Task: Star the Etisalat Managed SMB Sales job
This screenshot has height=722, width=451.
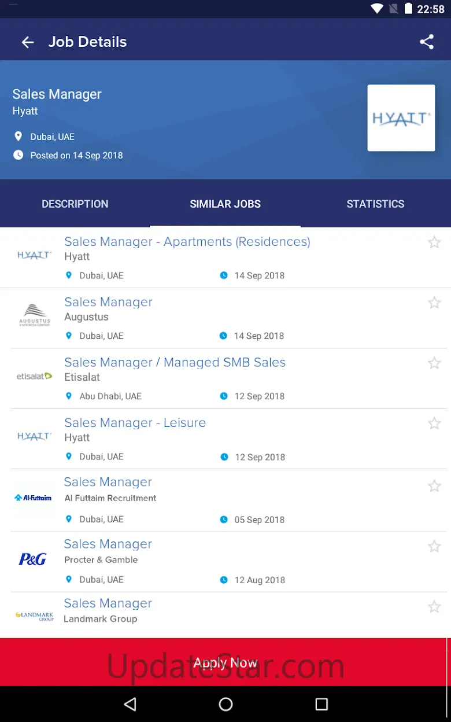Action: tap(434, 363)
